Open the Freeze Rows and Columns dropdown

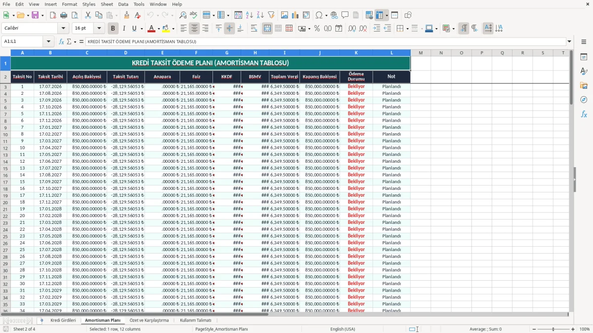click(x=386, y=15)
